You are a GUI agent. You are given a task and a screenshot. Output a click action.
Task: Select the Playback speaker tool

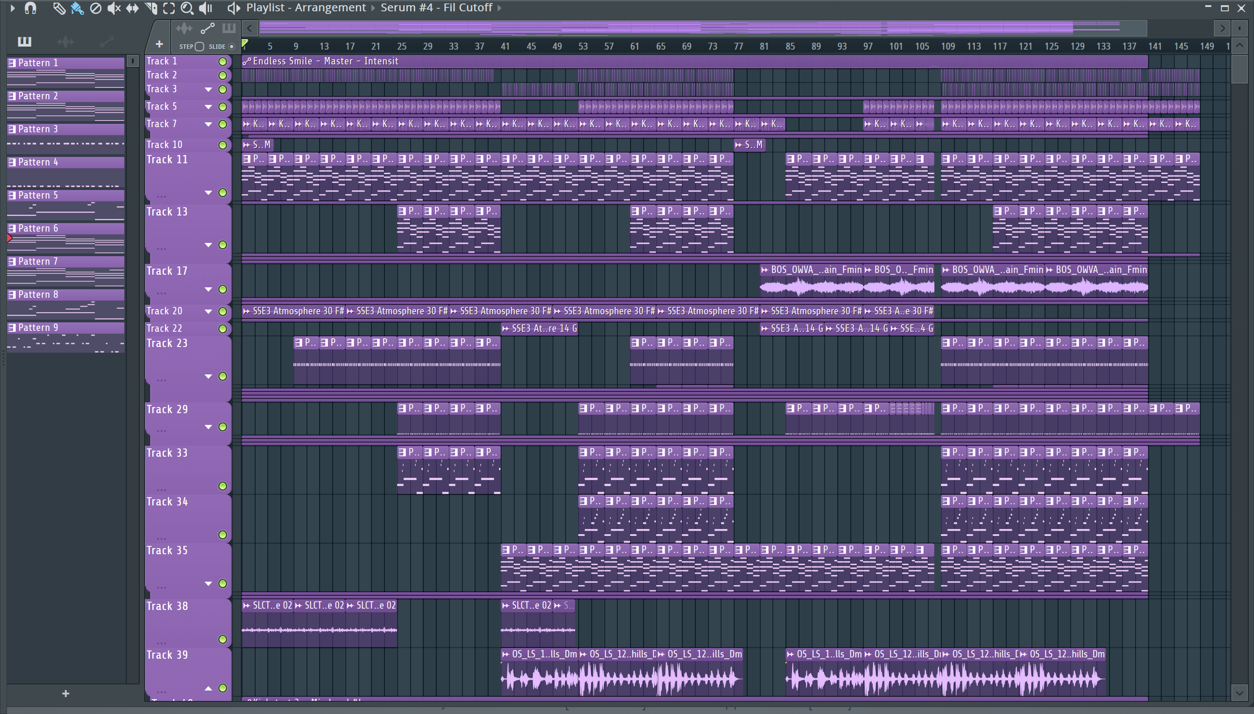tap(206, 8)
